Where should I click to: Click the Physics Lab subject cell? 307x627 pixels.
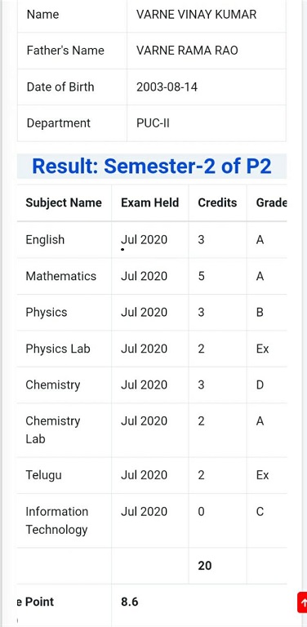click(x=64, y=349)
